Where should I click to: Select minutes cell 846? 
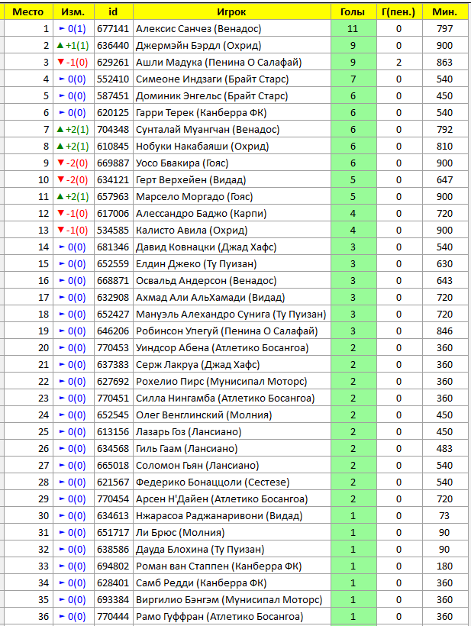[445, 331]
